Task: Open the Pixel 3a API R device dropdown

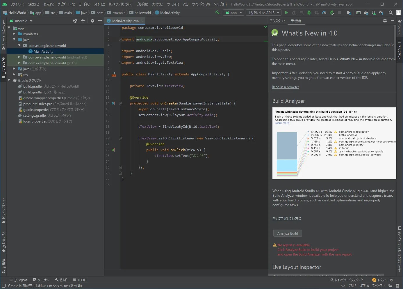Action: pyautogui.click(x=264, y=13)
